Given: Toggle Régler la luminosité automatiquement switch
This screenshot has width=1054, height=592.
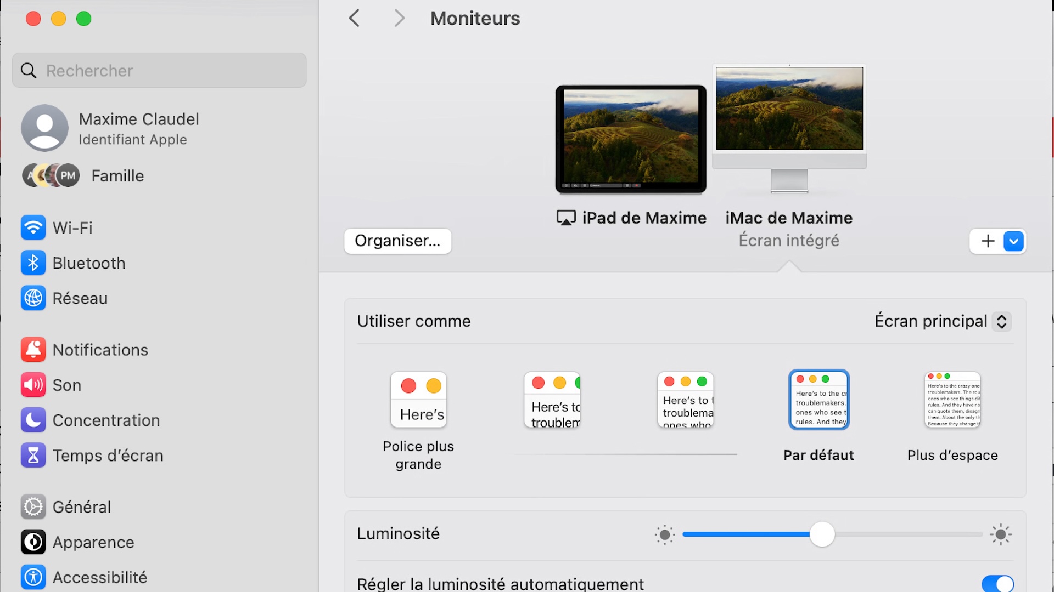Looking at the screenshot, I should pyautogui.click(x=997, y=584).
